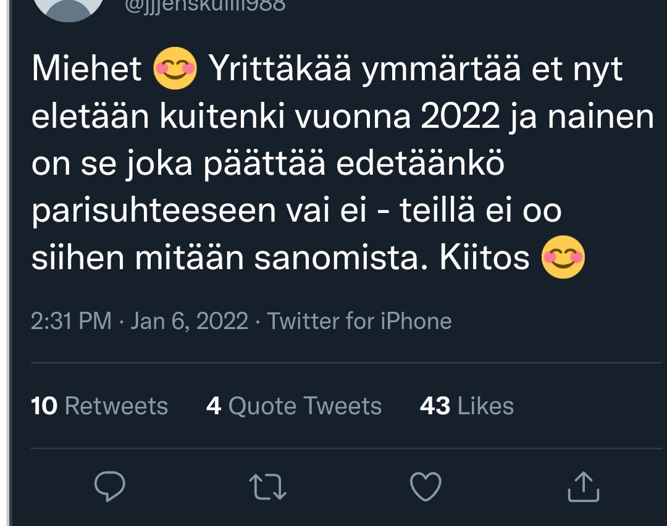Click the word "Miehet" in tweet
Viewport: 667px width, 526px height.
click(86, 70)
